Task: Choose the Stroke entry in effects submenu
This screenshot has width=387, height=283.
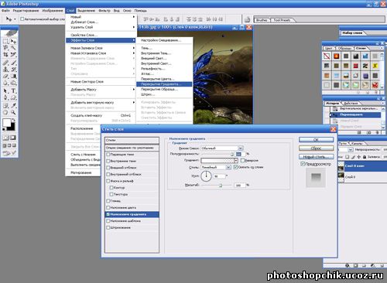Action: point(148,94)
